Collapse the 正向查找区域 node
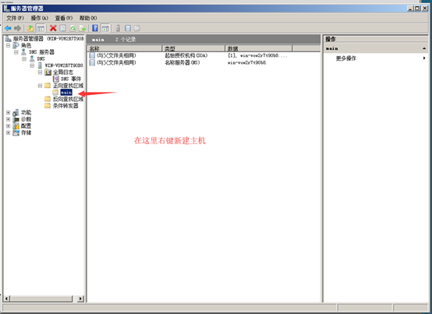The width and height of the screenshot is (432, 314). pos(40,86)
